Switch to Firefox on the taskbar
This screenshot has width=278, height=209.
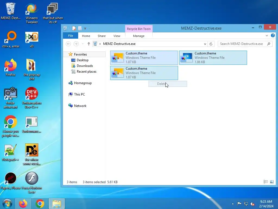tap(23, 204)
